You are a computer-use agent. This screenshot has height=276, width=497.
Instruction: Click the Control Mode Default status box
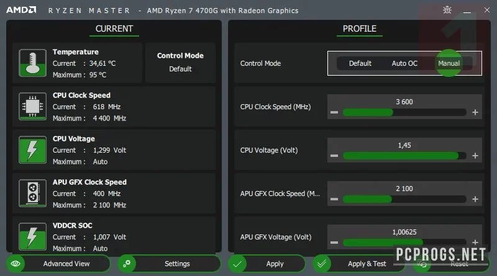tap(180, 63)
